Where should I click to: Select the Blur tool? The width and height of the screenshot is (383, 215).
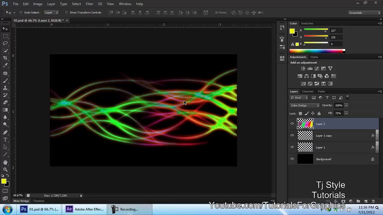click(5, 117)
